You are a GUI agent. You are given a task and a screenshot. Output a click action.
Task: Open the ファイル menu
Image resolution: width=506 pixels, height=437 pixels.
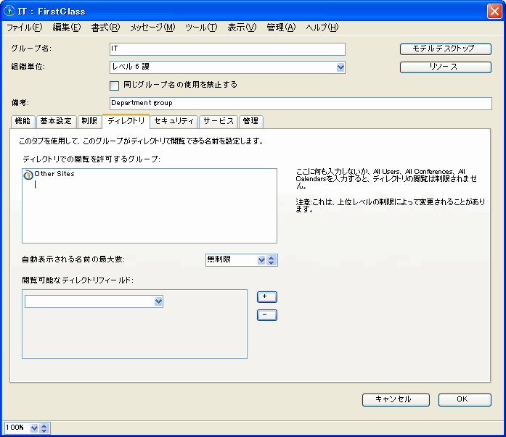(25, 28)
